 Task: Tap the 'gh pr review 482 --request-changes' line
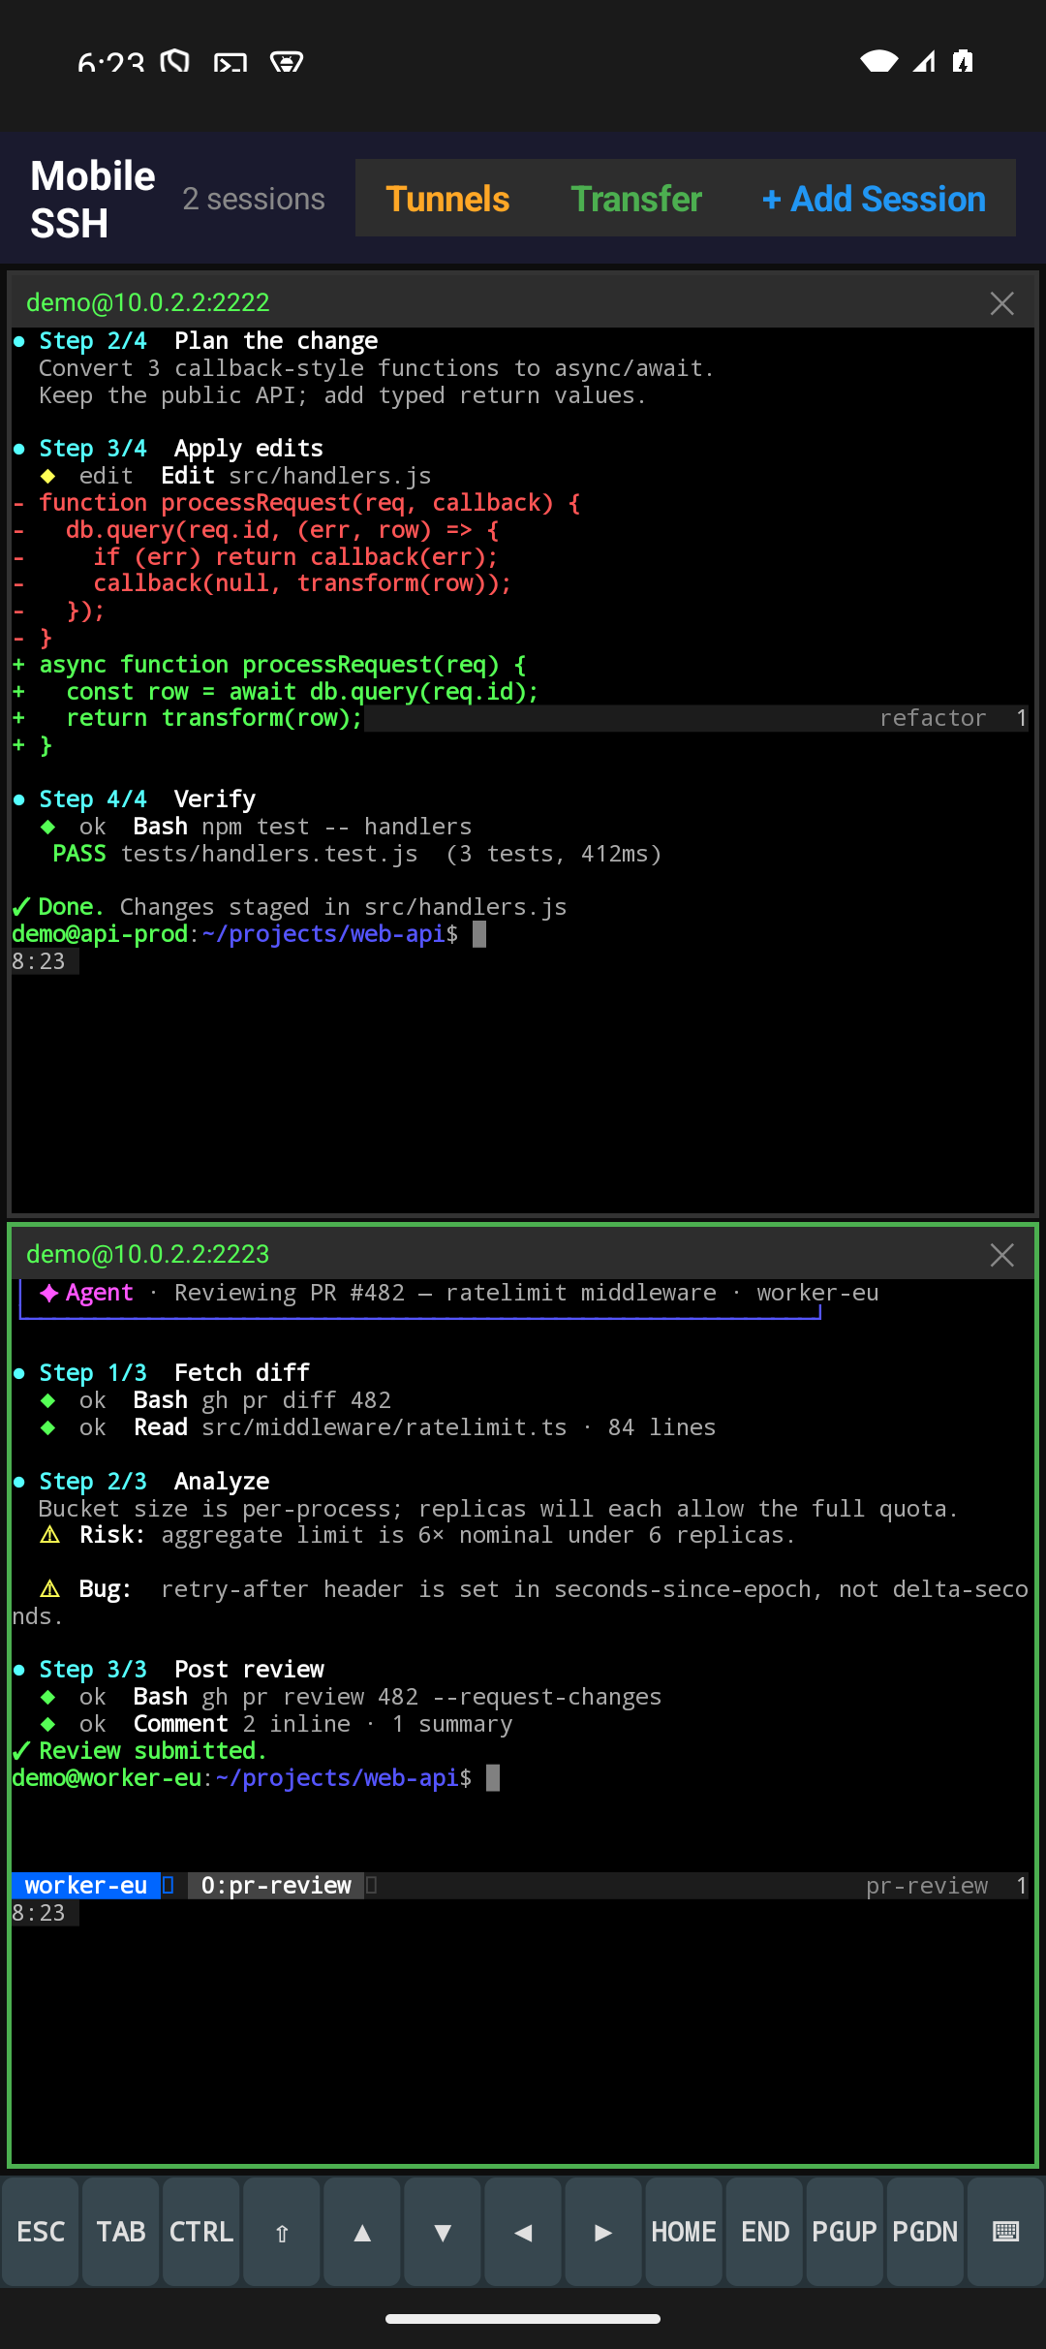click(x=351, y=1697)
